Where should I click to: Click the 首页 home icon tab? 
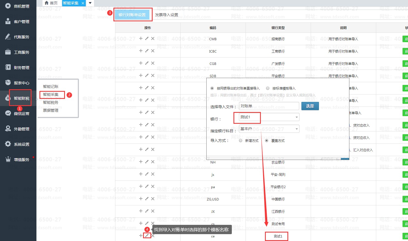51,3
